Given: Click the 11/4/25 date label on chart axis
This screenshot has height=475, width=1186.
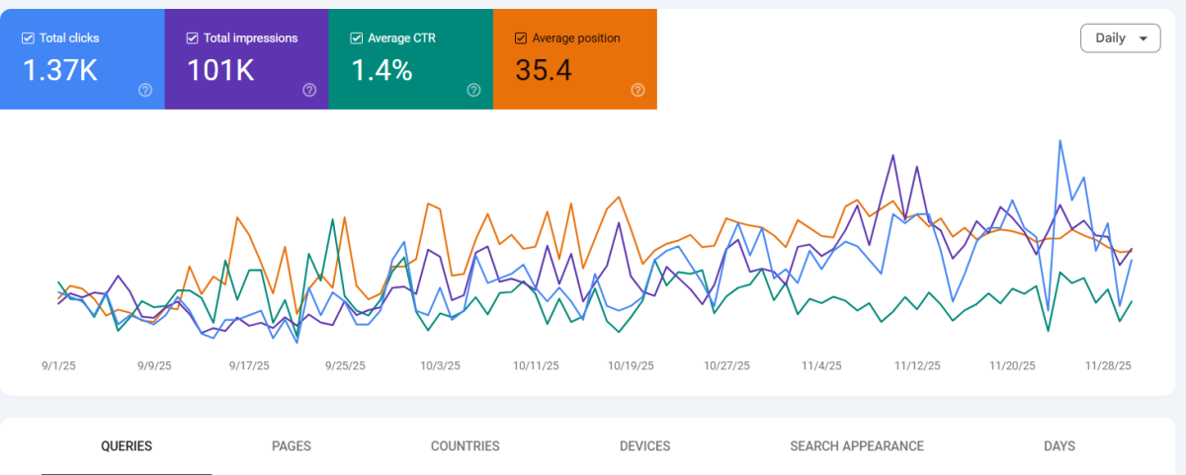Looking at the screenshot, I should tap(821, 366).
